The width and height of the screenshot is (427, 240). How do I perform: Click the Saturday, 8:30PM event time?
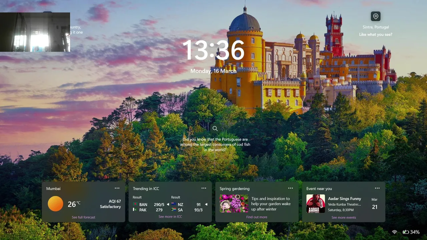click(341, 210)
